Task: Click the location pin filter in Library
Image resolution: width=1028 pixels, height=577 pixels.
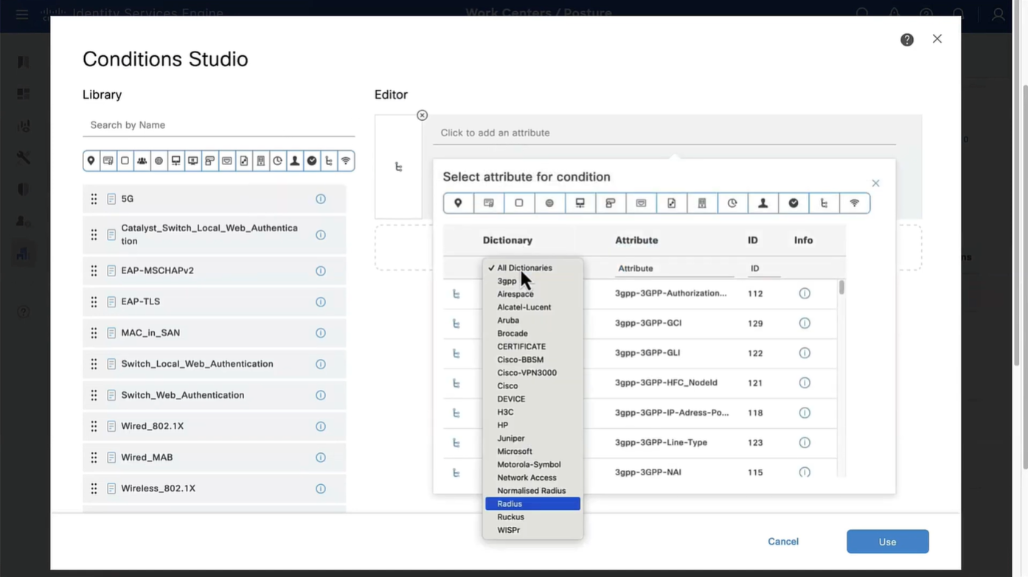Action: [x=91, y=161]
